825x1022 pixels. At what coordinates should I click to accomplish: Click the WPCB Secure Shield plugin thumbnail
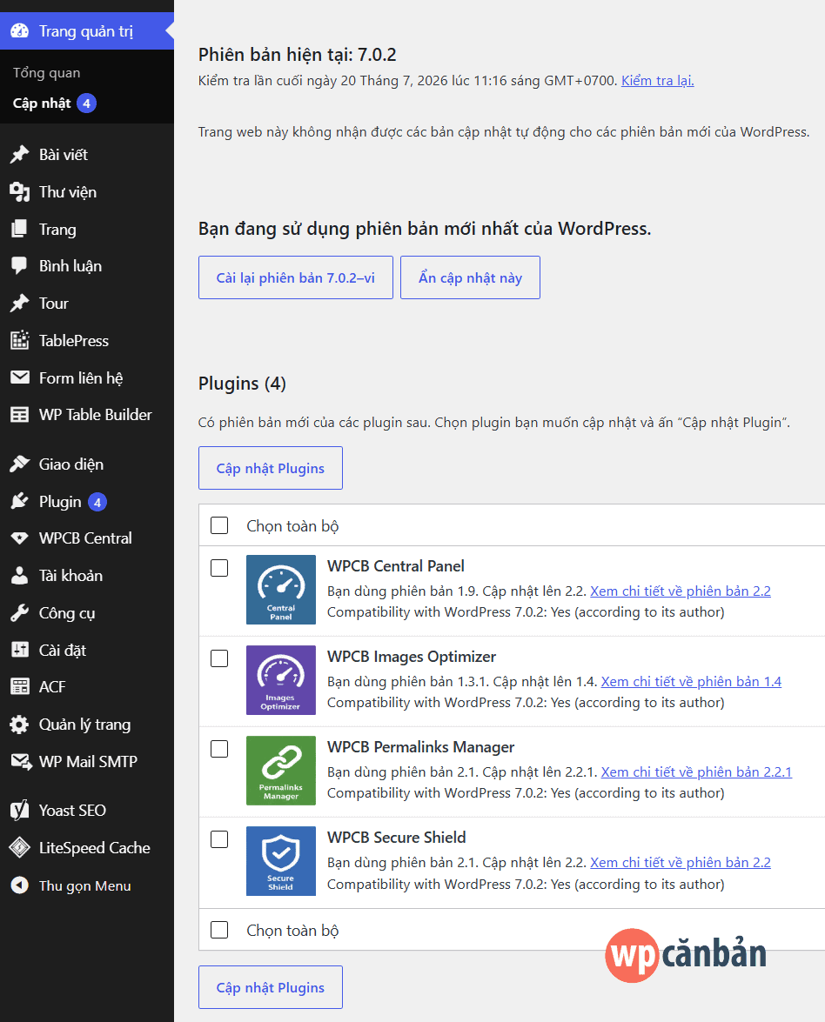[281, 861]
